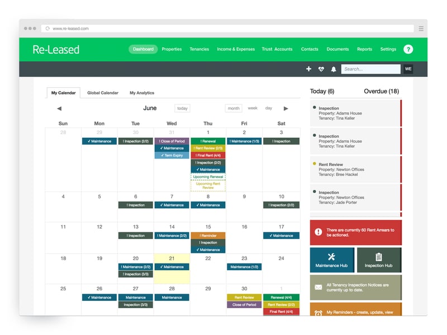Advance to next month arrow

tap(286, 108)
